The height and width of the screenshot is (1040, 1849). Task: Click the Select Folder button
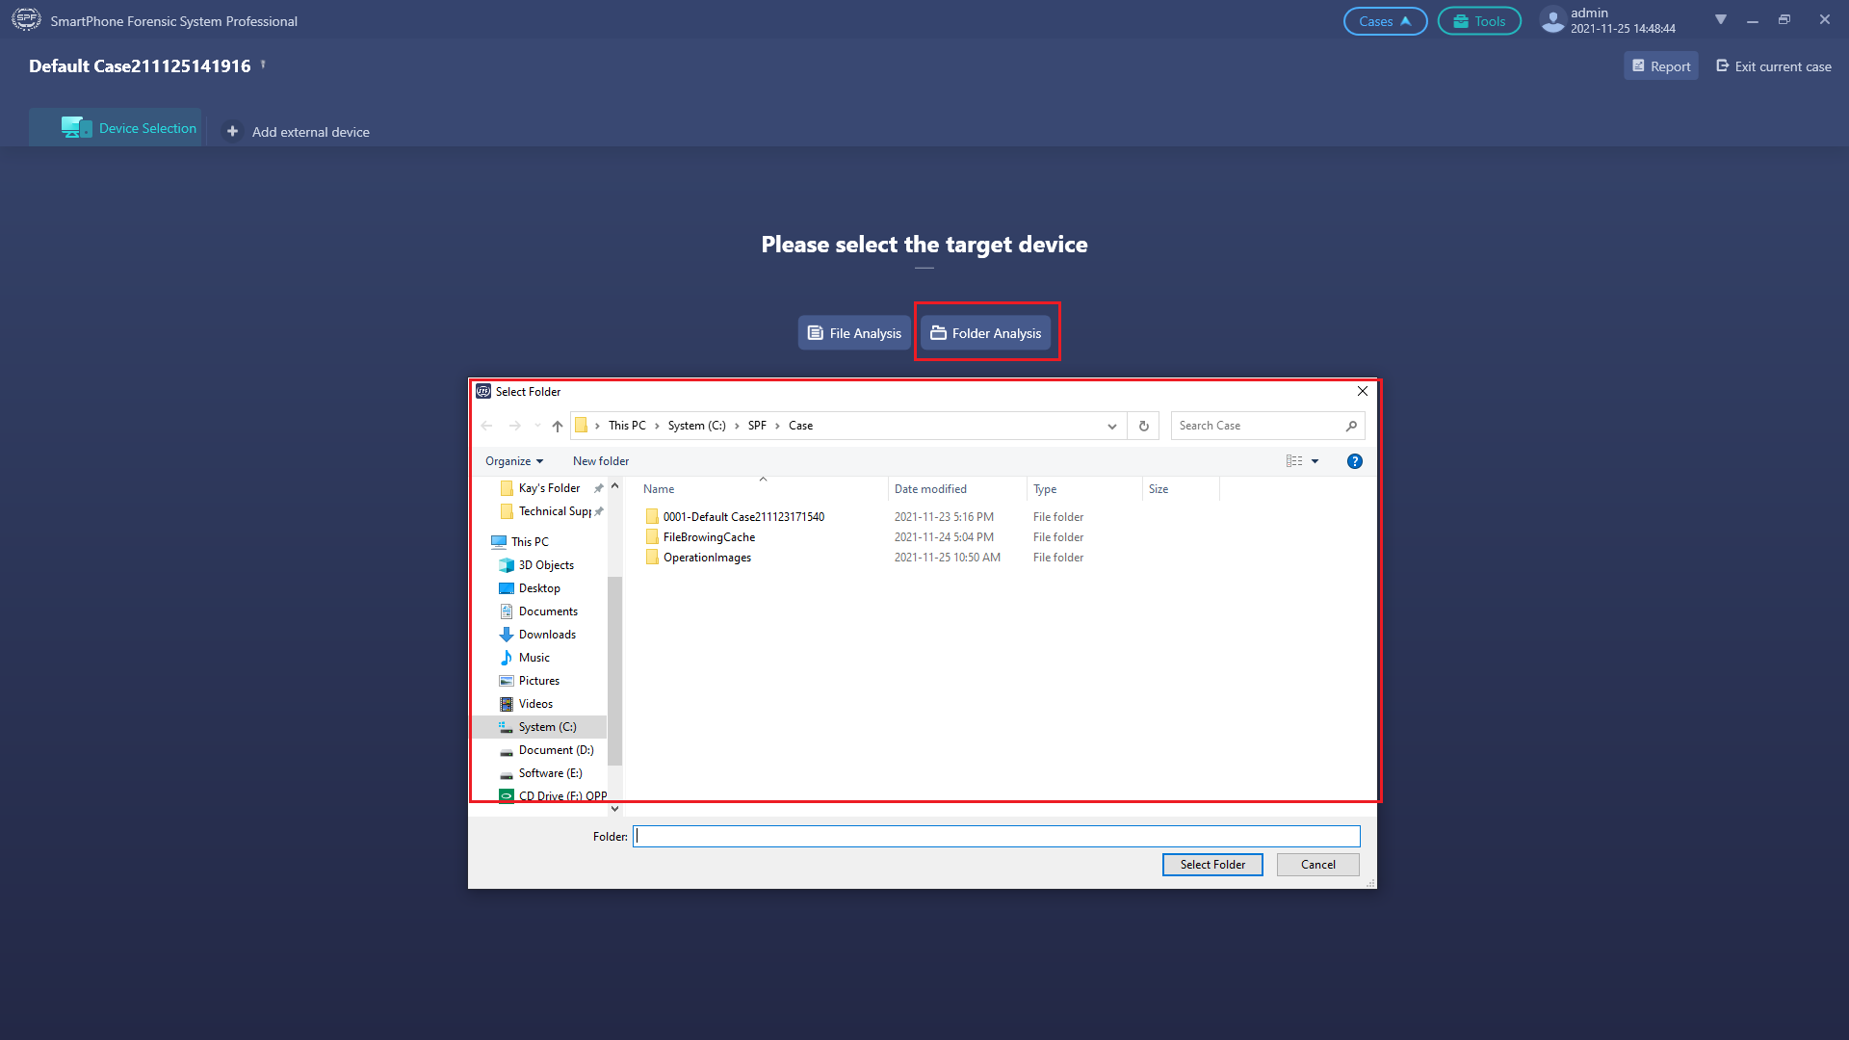(1211, 865)
